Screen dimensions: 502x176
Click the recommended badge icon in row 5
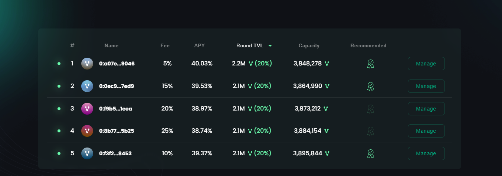[x=370, y=153]
